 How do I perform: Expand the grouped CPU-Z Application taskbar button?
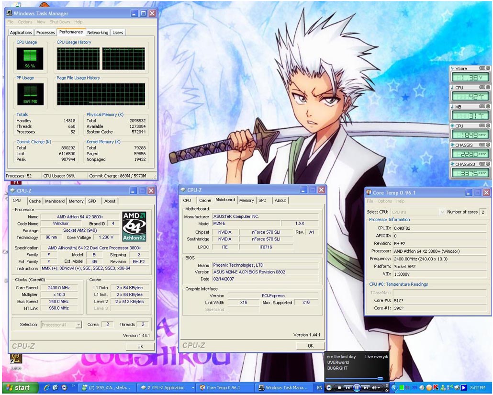click(x=167, y=388)
